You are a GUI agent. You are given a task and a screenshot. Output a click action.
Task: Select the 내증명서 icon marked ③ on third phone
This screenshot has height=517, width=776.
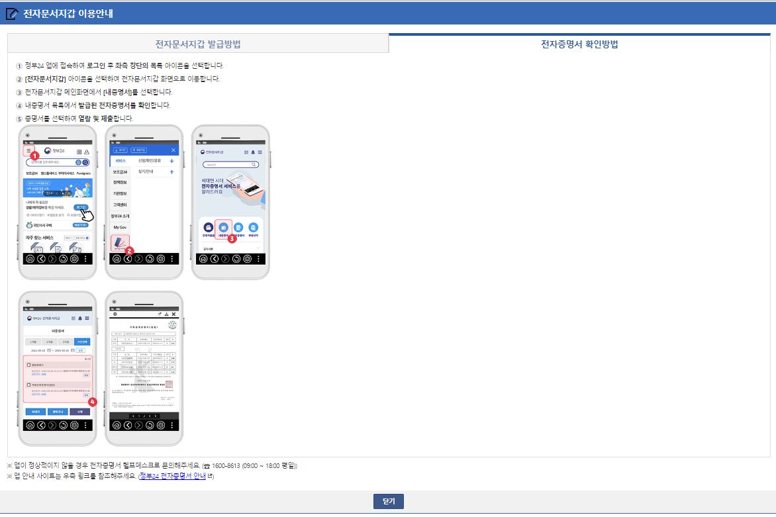[224, 227]
